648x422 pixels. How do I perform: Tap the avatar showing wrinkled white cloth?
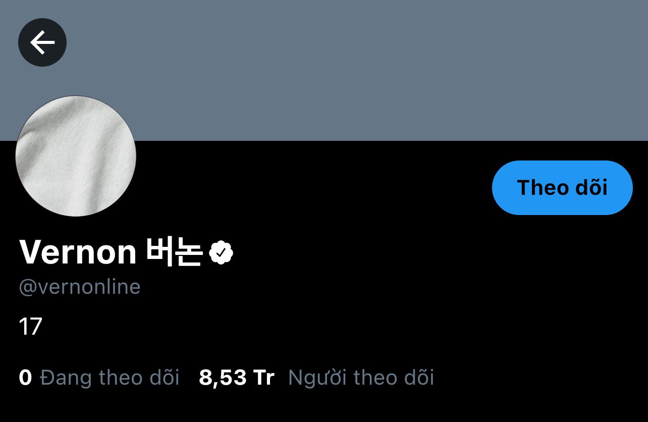(76, 156)
